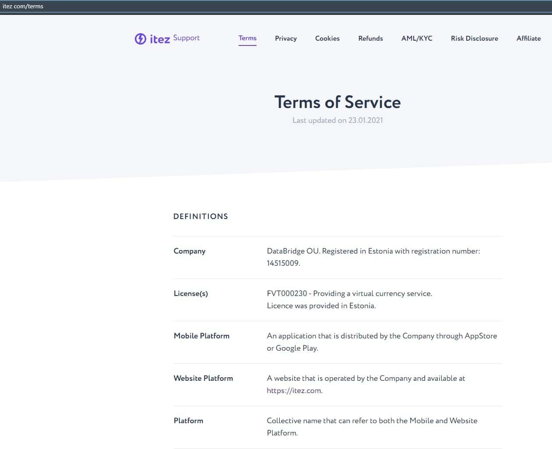Click the Terms of Service heading
Viewport: 552px width, 449px height.
pyautogui.click(x=337, y=102)
